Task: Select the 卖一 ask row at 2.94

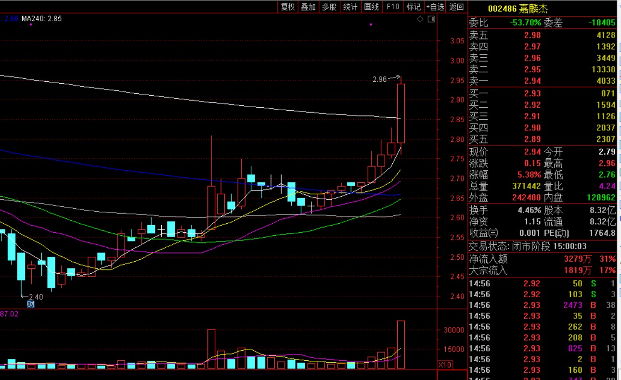Action: [542, 81]
